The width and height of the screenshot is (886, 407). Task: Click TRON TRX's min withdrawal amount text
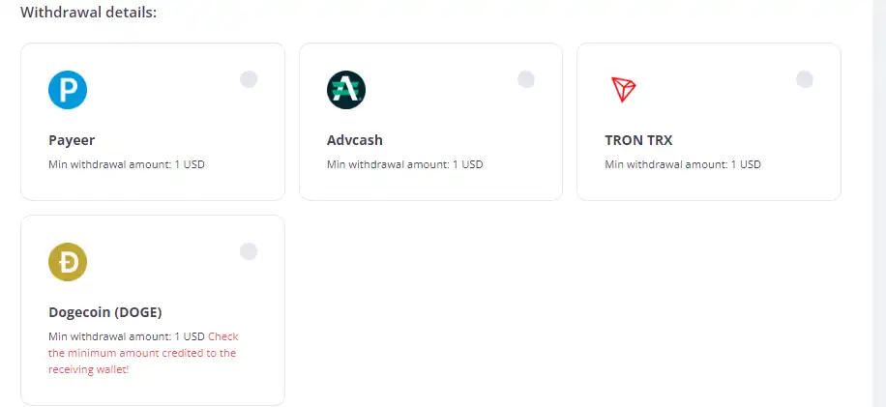click(683, 165)
